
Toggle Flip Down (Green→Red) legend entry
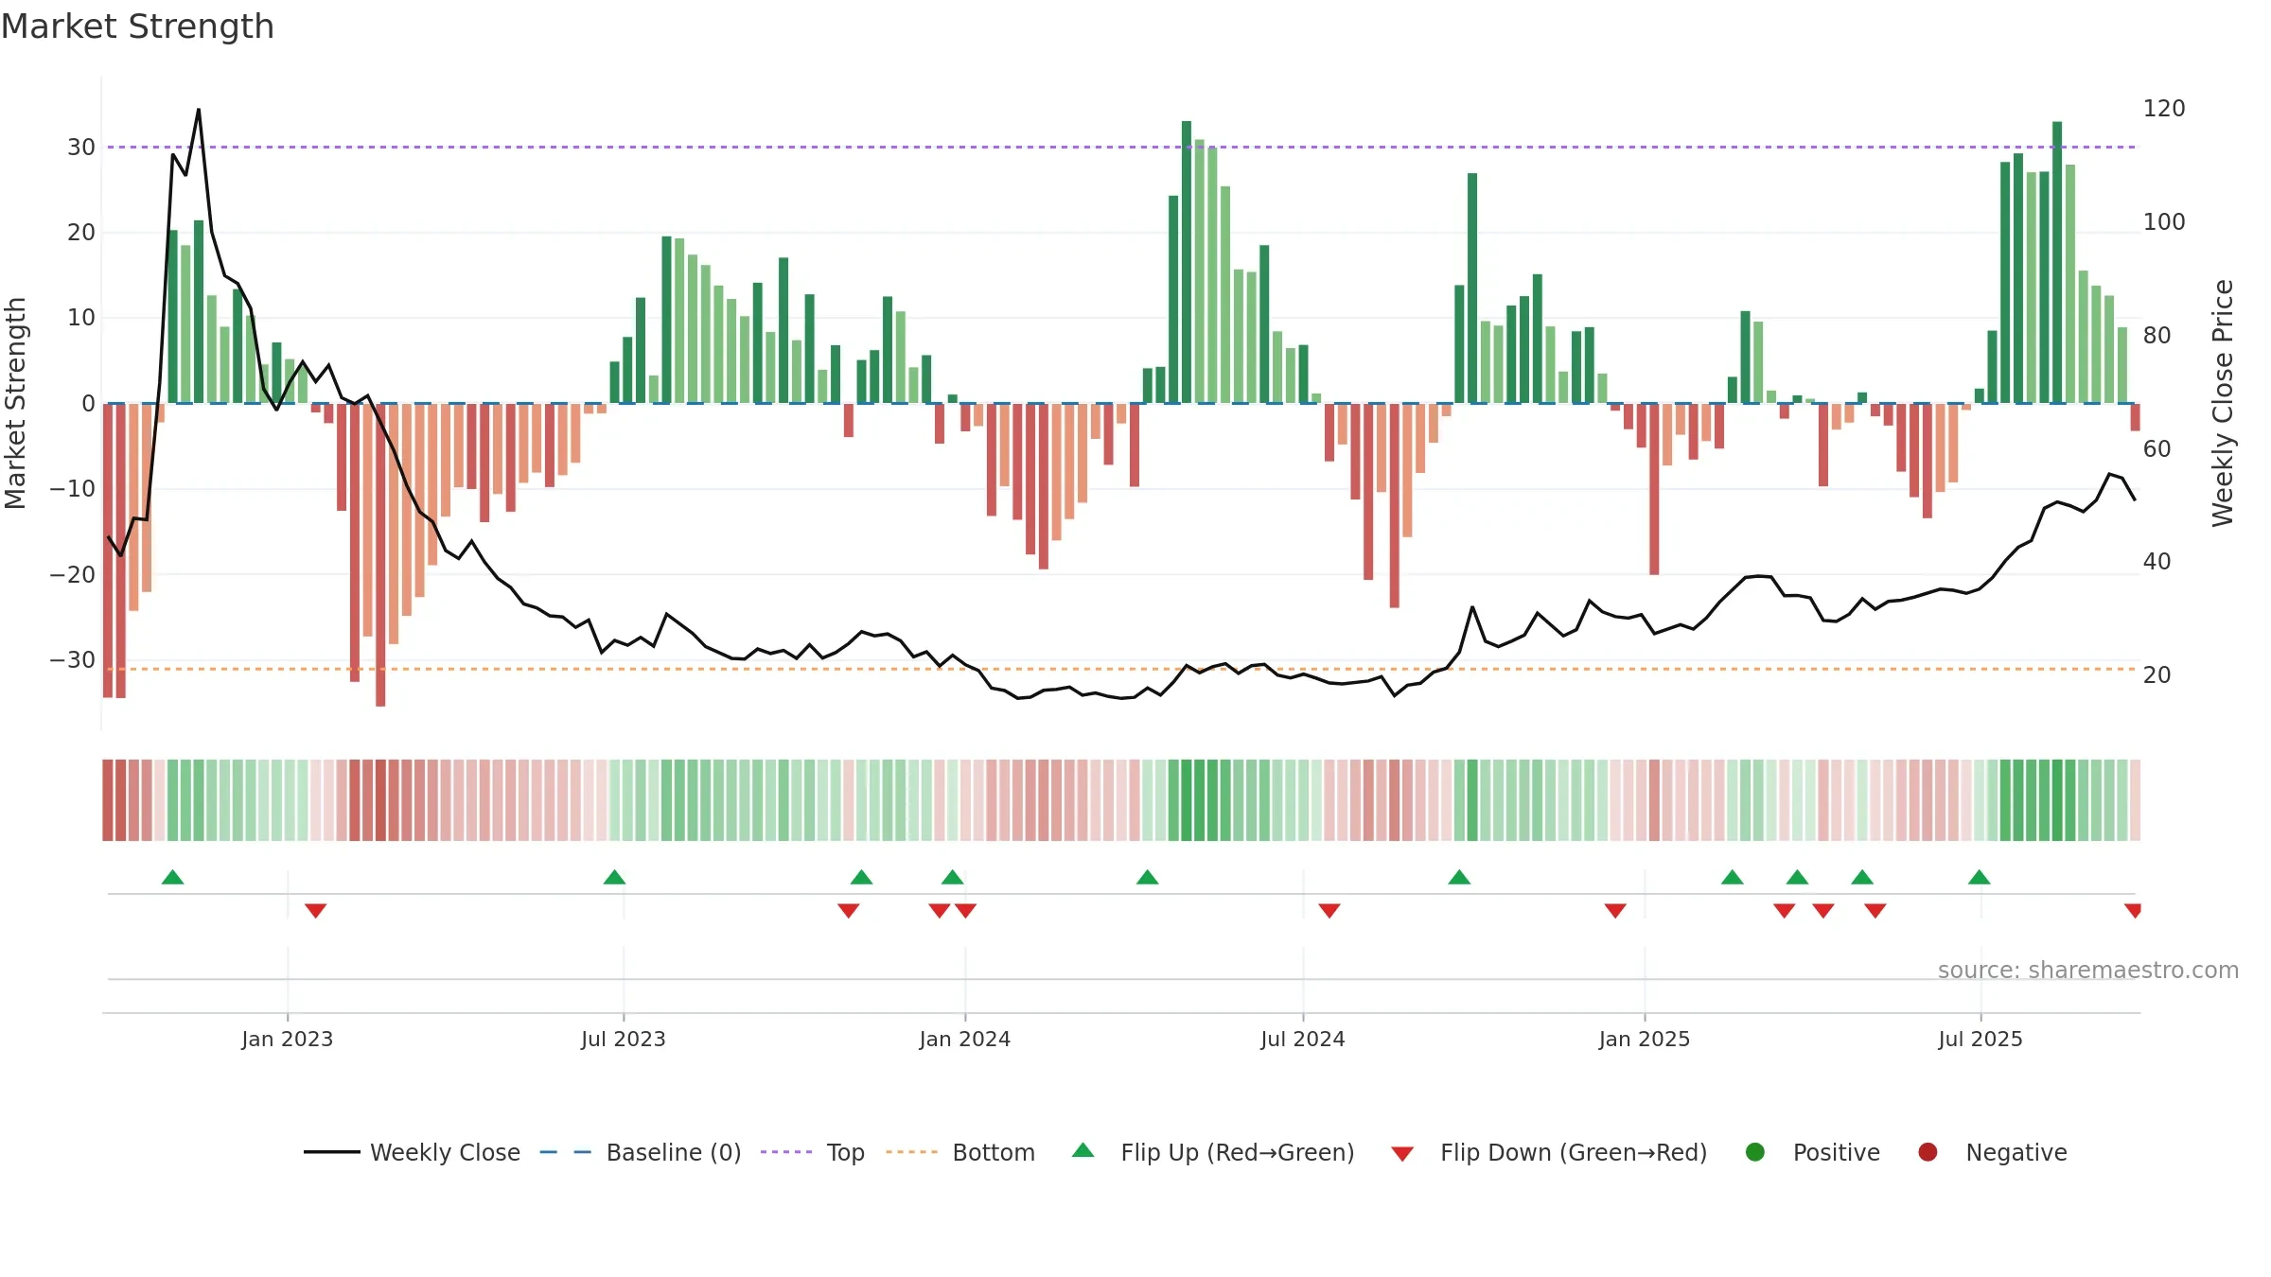[1549, 1152]
